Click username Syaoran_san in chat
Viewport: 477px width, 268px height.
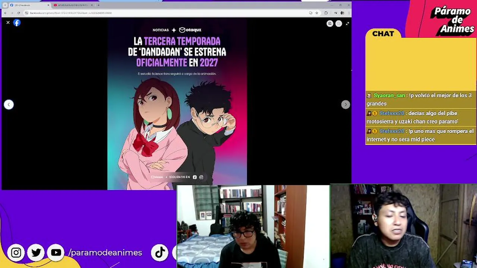[x=389, y=96]
